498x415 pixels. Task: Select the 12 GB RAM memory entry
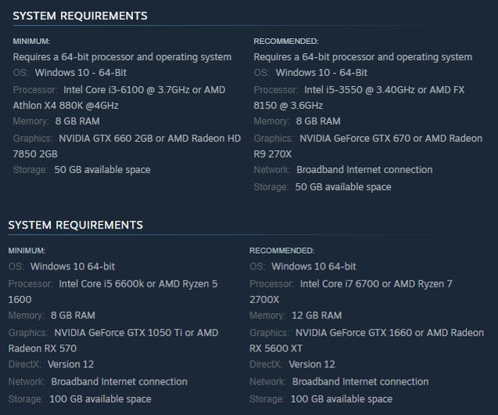click(x=317, y=315)
